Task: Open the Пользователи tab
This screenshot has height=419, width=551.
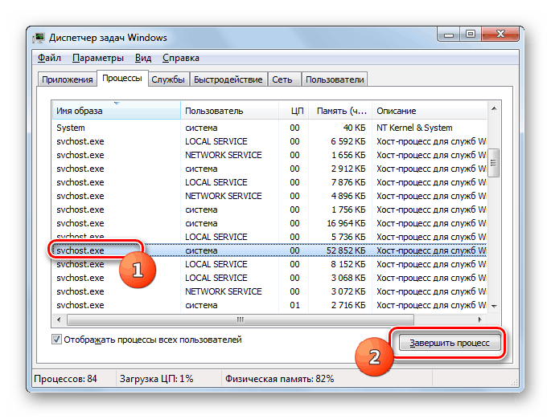Action: [x=335, y=79]
